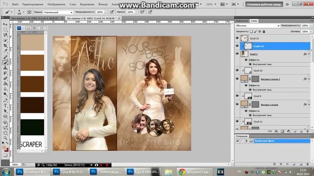Select the Paint Bucket tool
314x176 pixels.
pos(5,84)
